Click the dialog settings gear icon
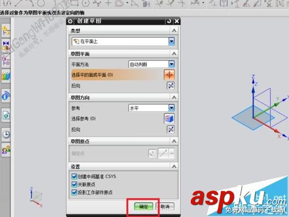This screenshot has width=289, height=217. [71, 21]
